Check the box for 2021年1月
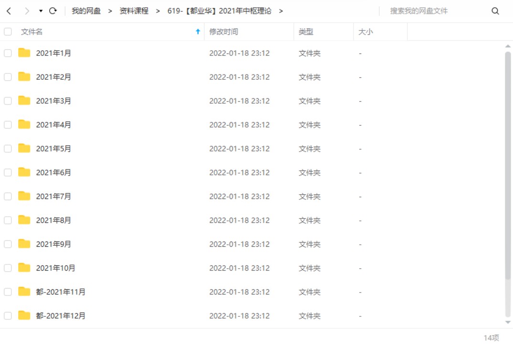The image size is (513, 347). [x=8, y=53]
